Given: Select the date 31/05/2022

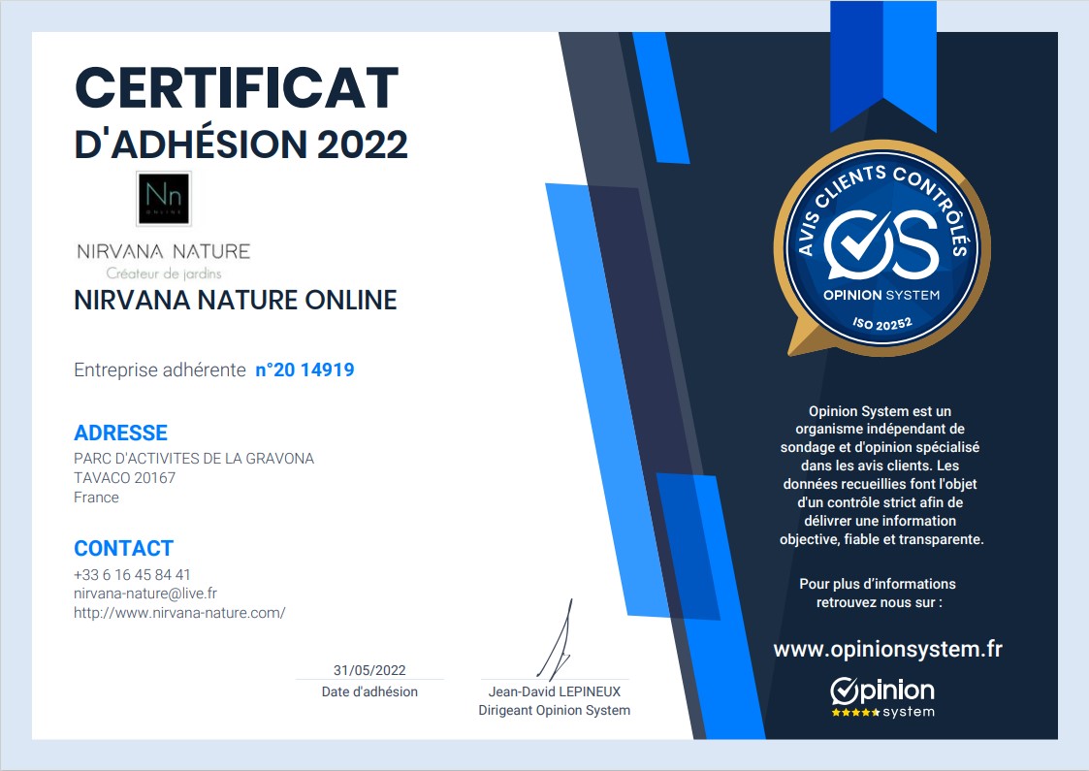Looking at the screenshot, I should (369, 670).
